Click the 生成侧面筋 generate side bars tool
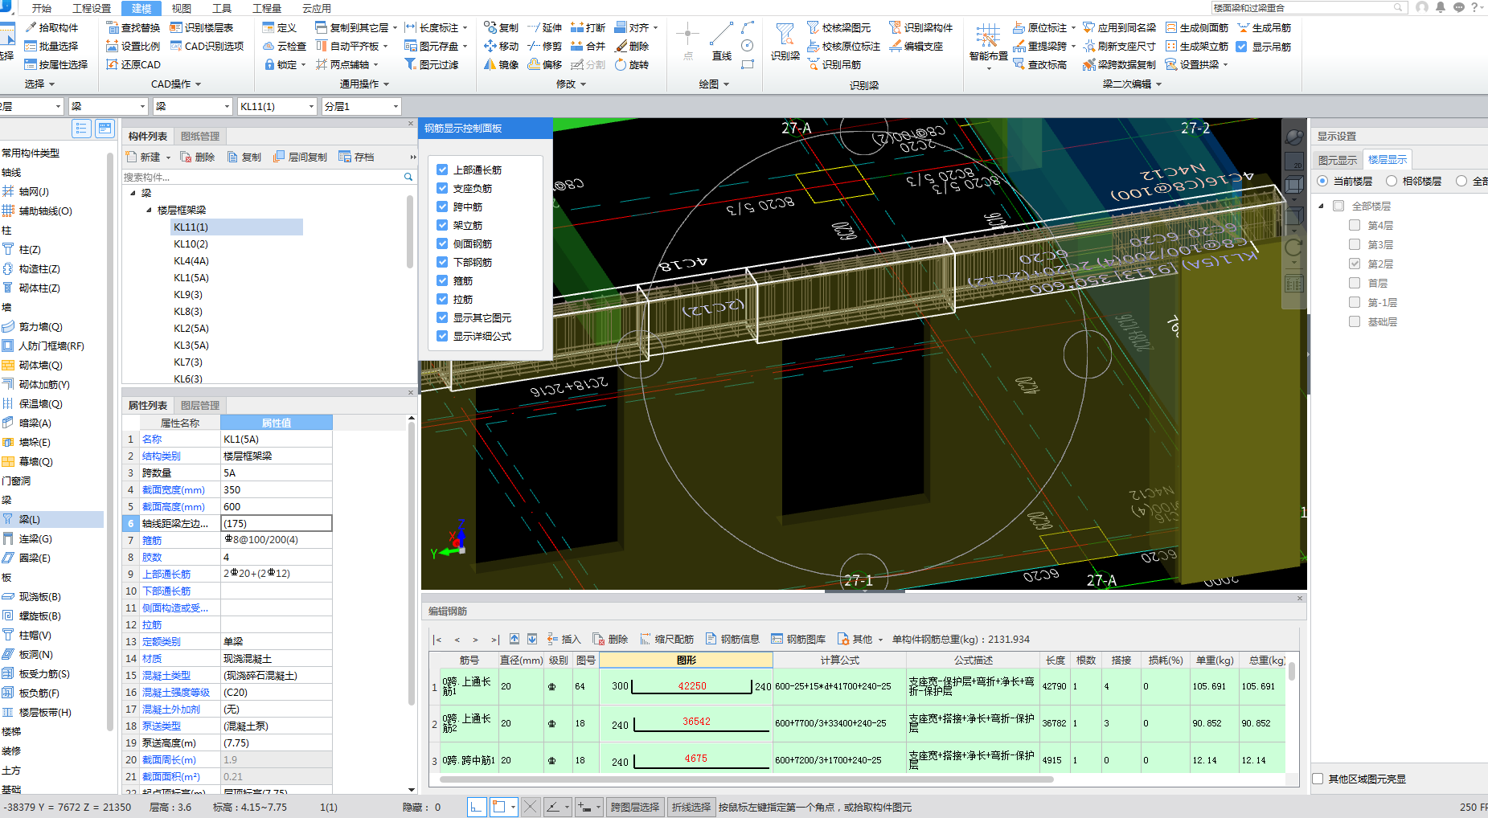The image size is (1488, 818). point(1197,27)
